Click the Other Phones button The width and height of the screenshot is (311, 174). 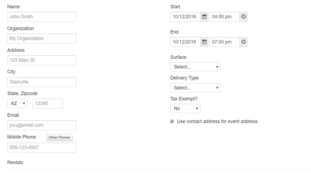(59, 137)
